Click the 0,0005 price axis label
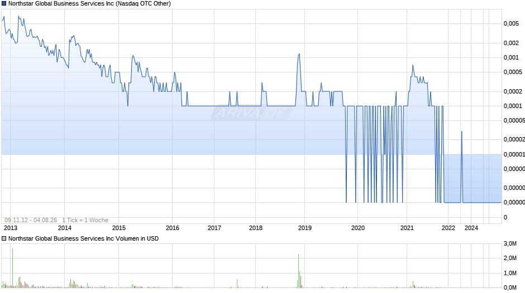The width and height of the screenshot is (525, 293). point(513,72)
